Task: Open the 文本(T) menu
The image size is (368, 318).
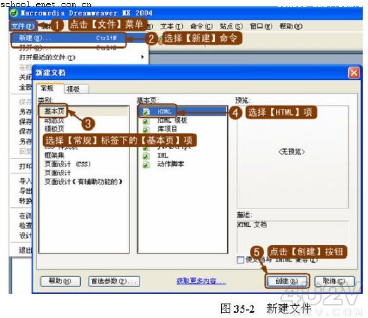Action: 171,26
